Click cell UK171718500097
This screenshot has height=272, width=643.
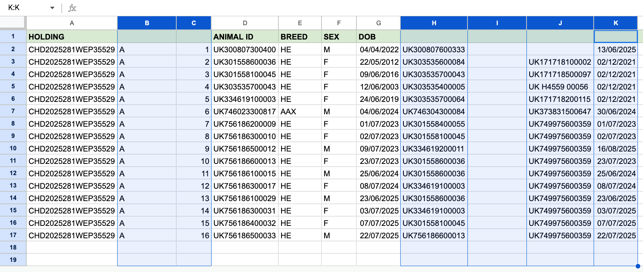(560, 74)
